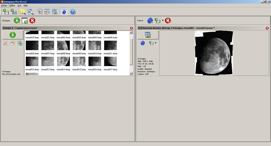
Task: Switch to thumbnails grid view icon
Action: pos(39,12)
